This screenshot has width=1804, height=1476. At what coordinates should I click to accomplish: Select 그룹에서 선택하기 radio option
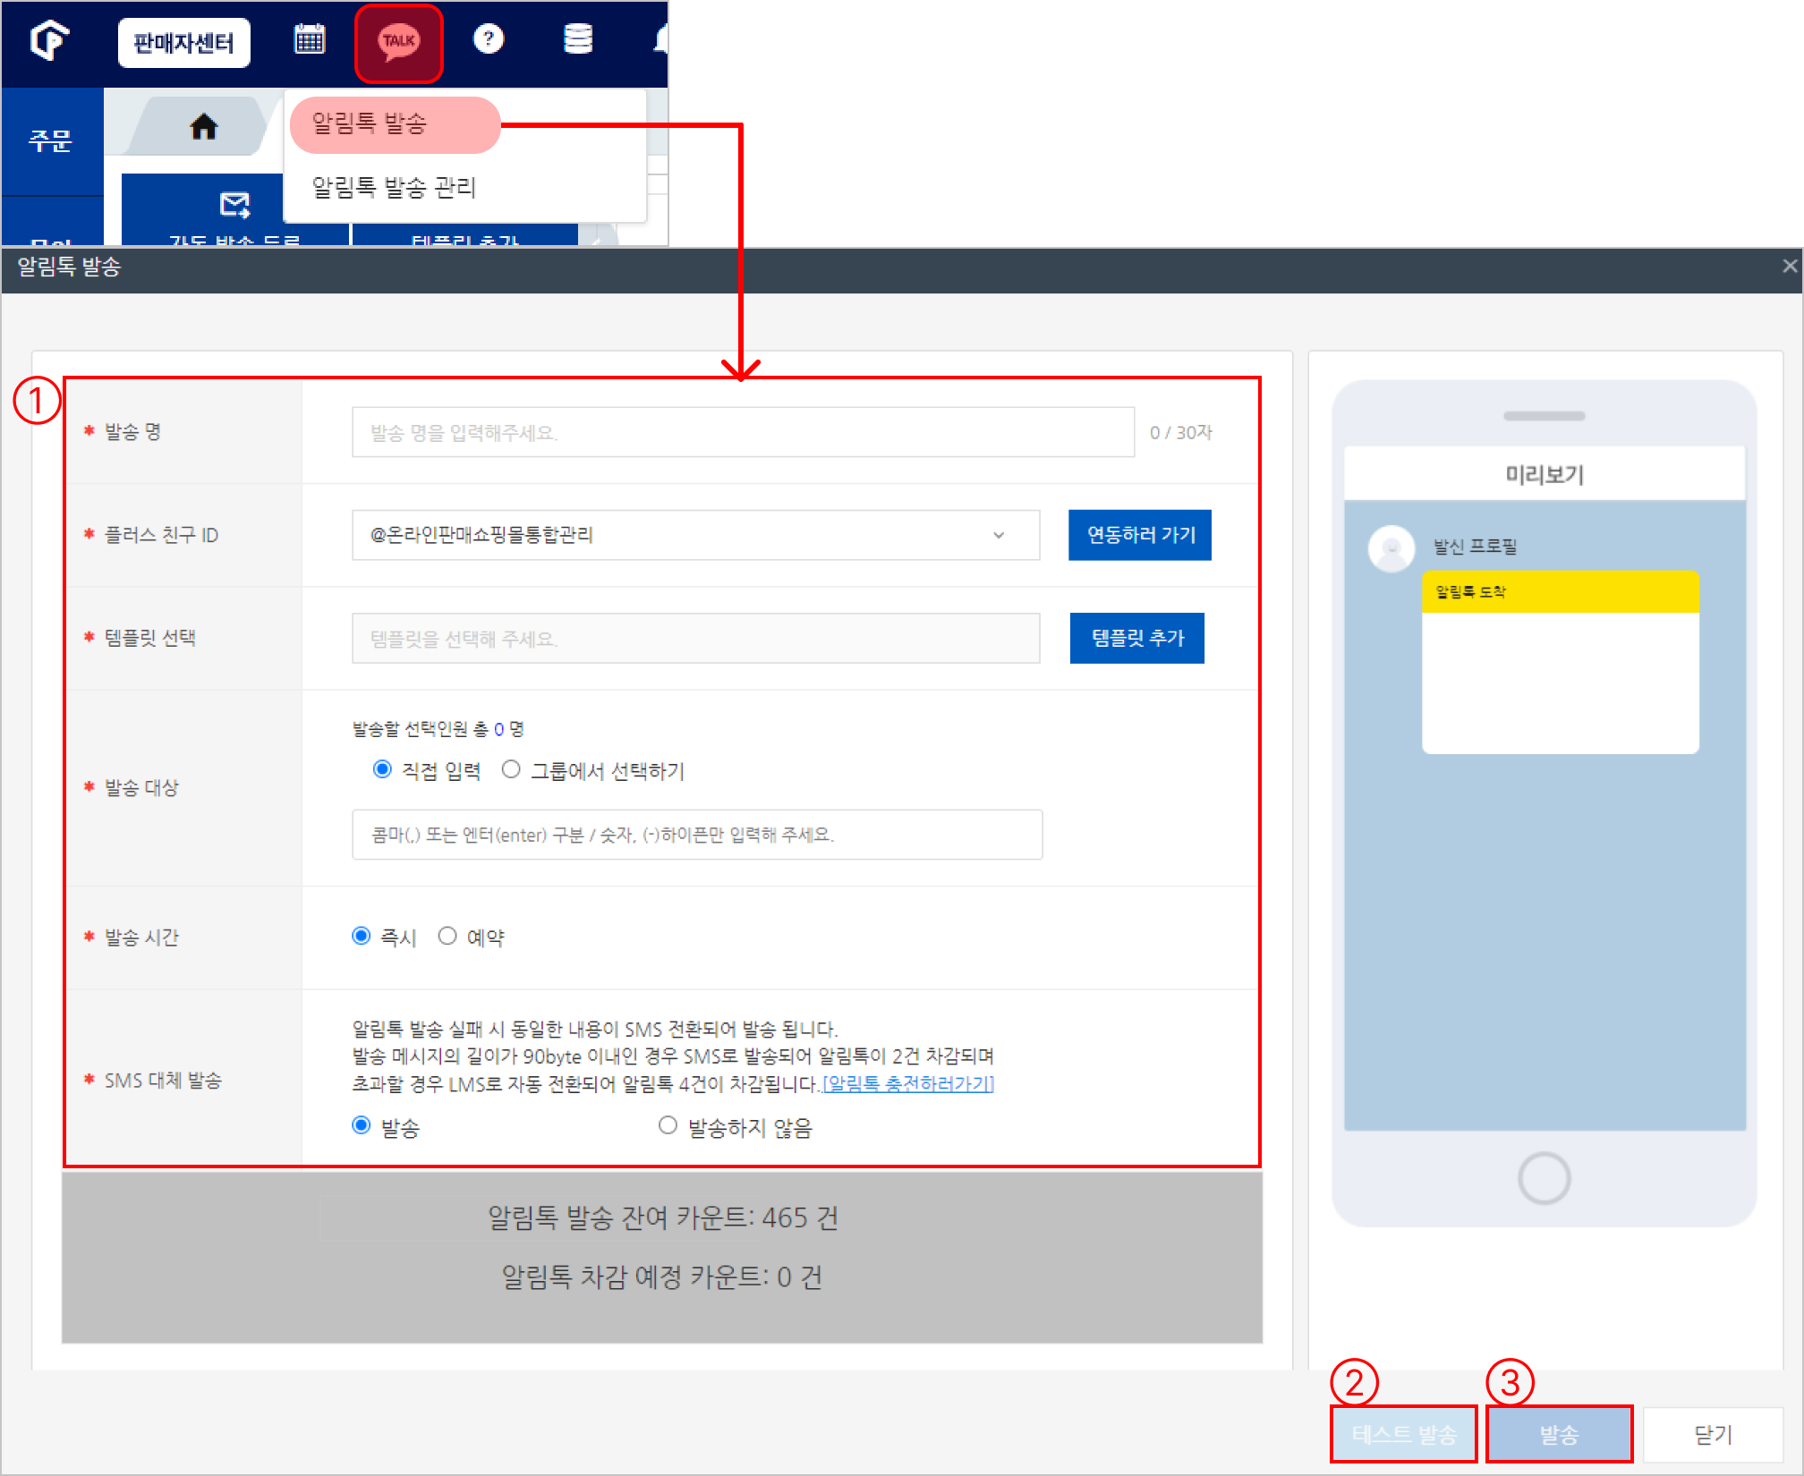coord(511,770)
